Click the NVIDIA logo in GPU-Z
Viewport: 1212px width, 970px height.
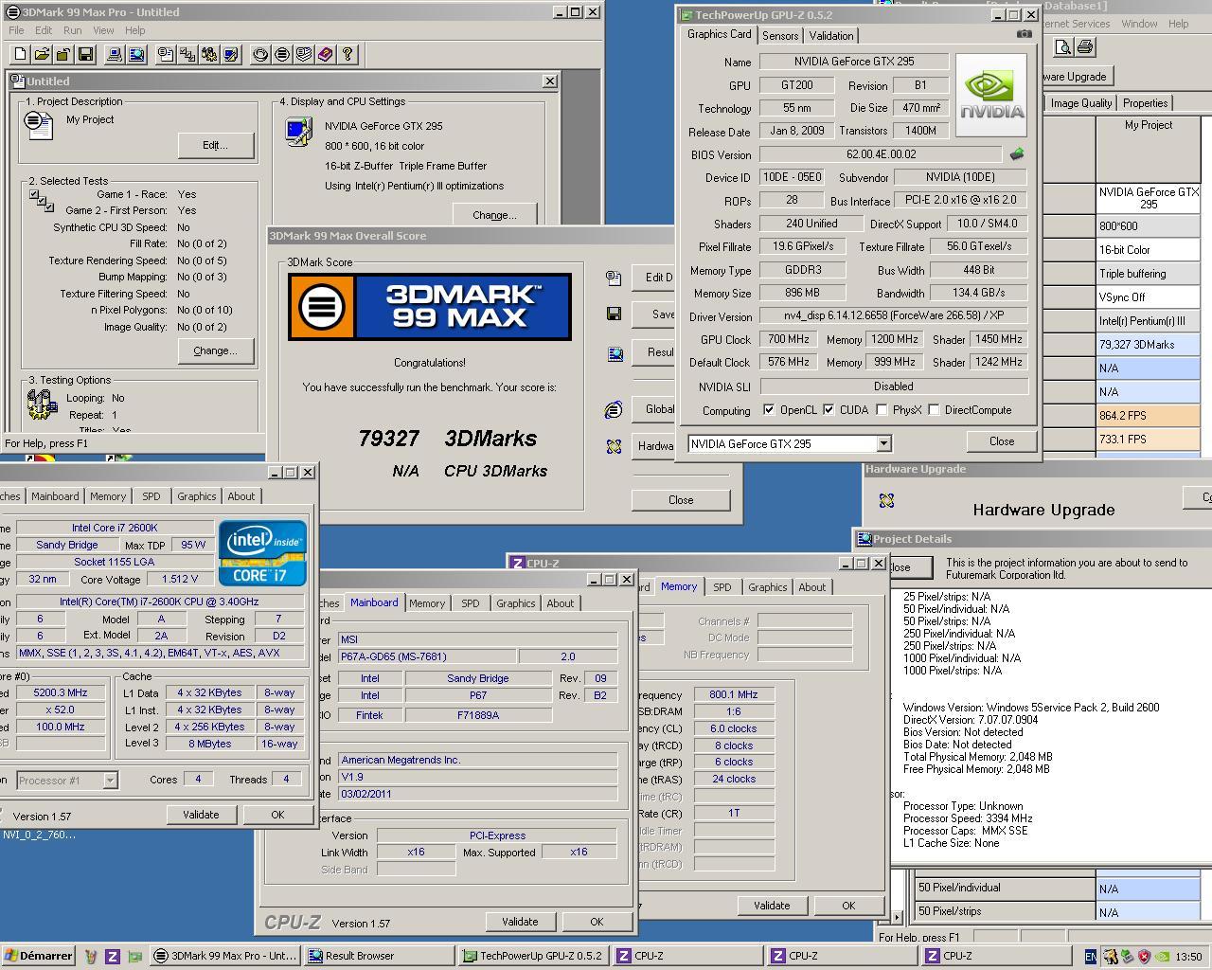[x=991, y=95]
